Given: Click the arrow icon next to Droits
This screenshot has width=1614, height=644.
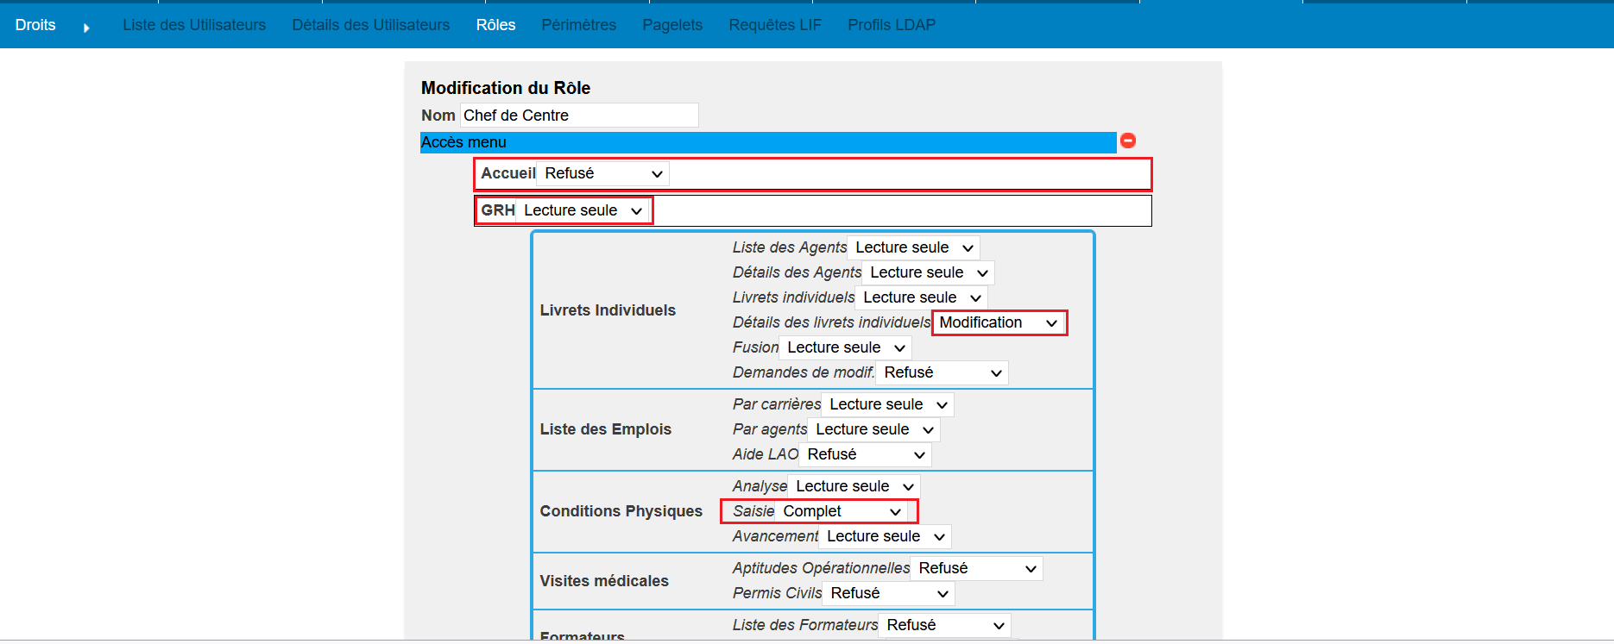Looking at the screenshot, I should pos(86,28).
